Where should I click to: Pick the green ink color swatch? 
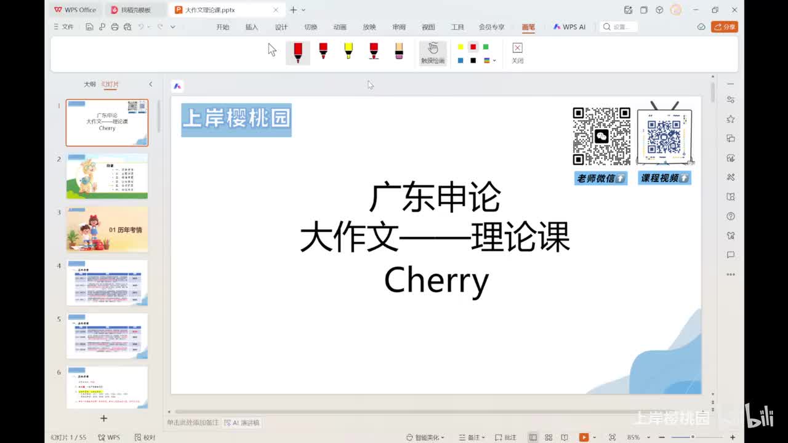pyautogui.click(x=486, y=47)
